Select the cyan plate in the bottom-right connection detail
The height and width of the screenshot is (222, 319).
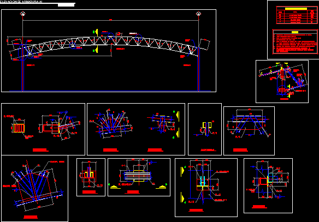coord(270,178)
